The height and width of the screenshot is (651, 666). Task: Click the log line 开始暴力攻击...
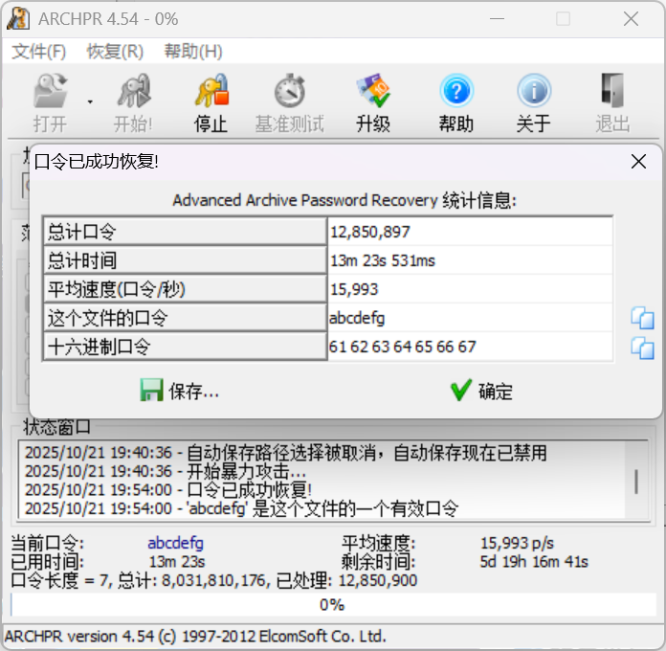[166, 471]
